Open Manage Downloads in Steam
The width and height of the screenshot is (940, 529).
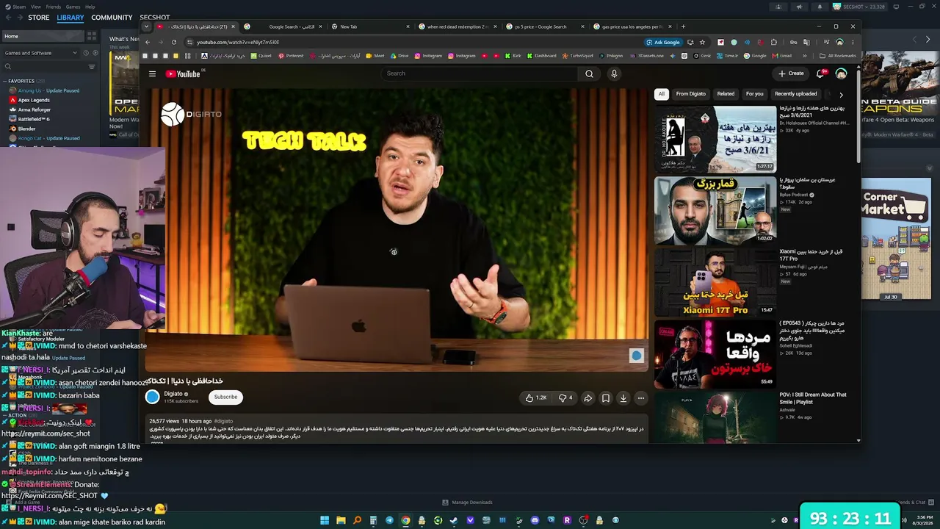coord(467,503)
